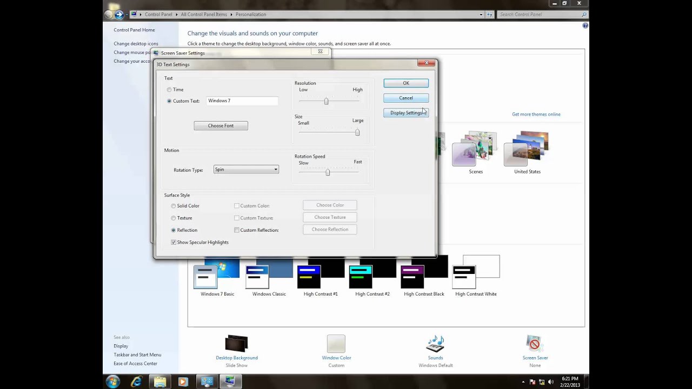692x389 pixels.
Task: Select Reflection surface style
Action: (x=174, y=230)
